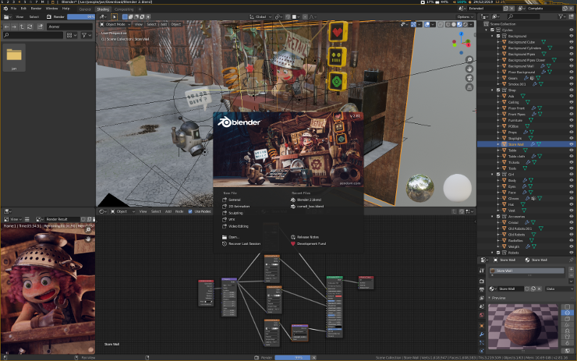This screenshot has width=577, height=361.
Task: Open Global transform orientation dropdown
Action: tap(260, 16)
